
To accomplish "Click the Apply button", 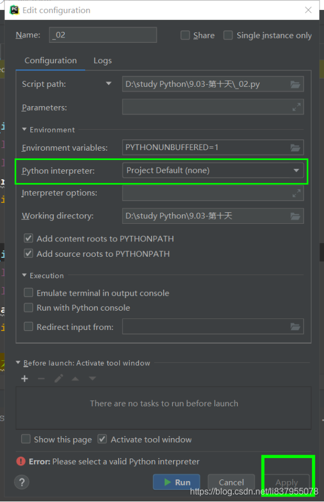I will [287, 482].
